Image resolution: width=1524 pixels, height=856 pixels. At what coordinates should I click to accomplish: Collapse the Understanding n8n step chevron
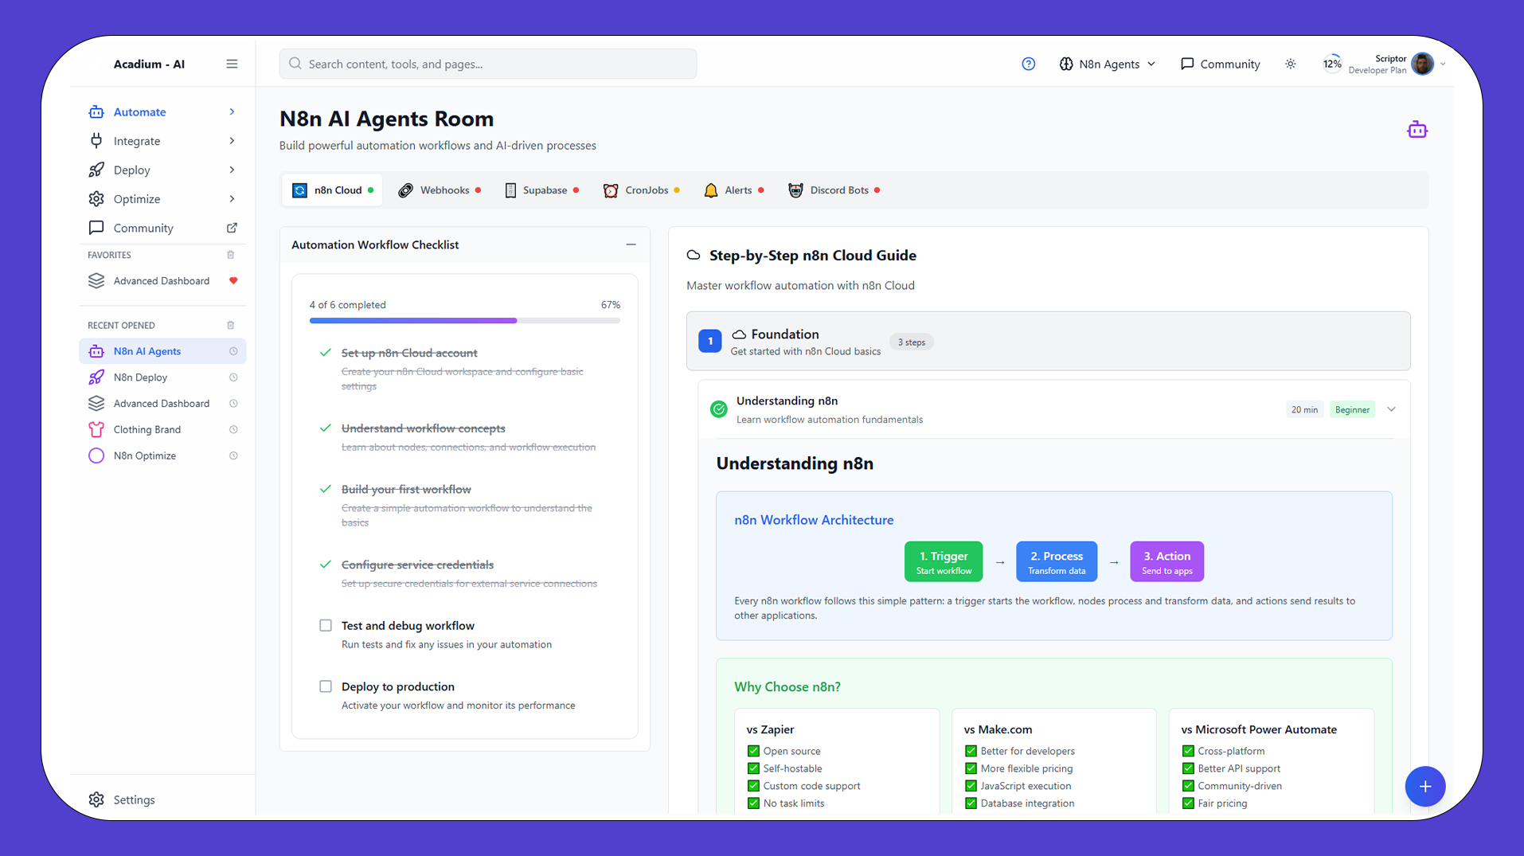click(x=1391, y=409)
